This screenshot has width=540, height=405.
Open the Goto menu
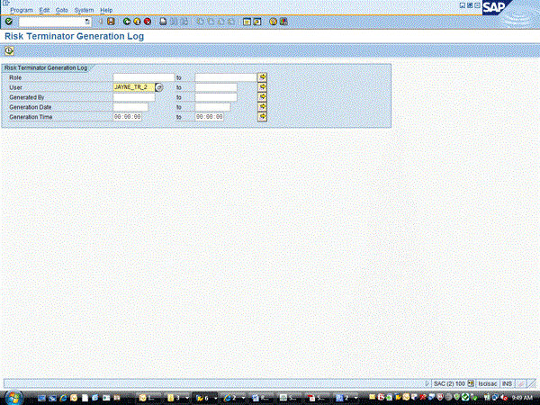(61, 9)
